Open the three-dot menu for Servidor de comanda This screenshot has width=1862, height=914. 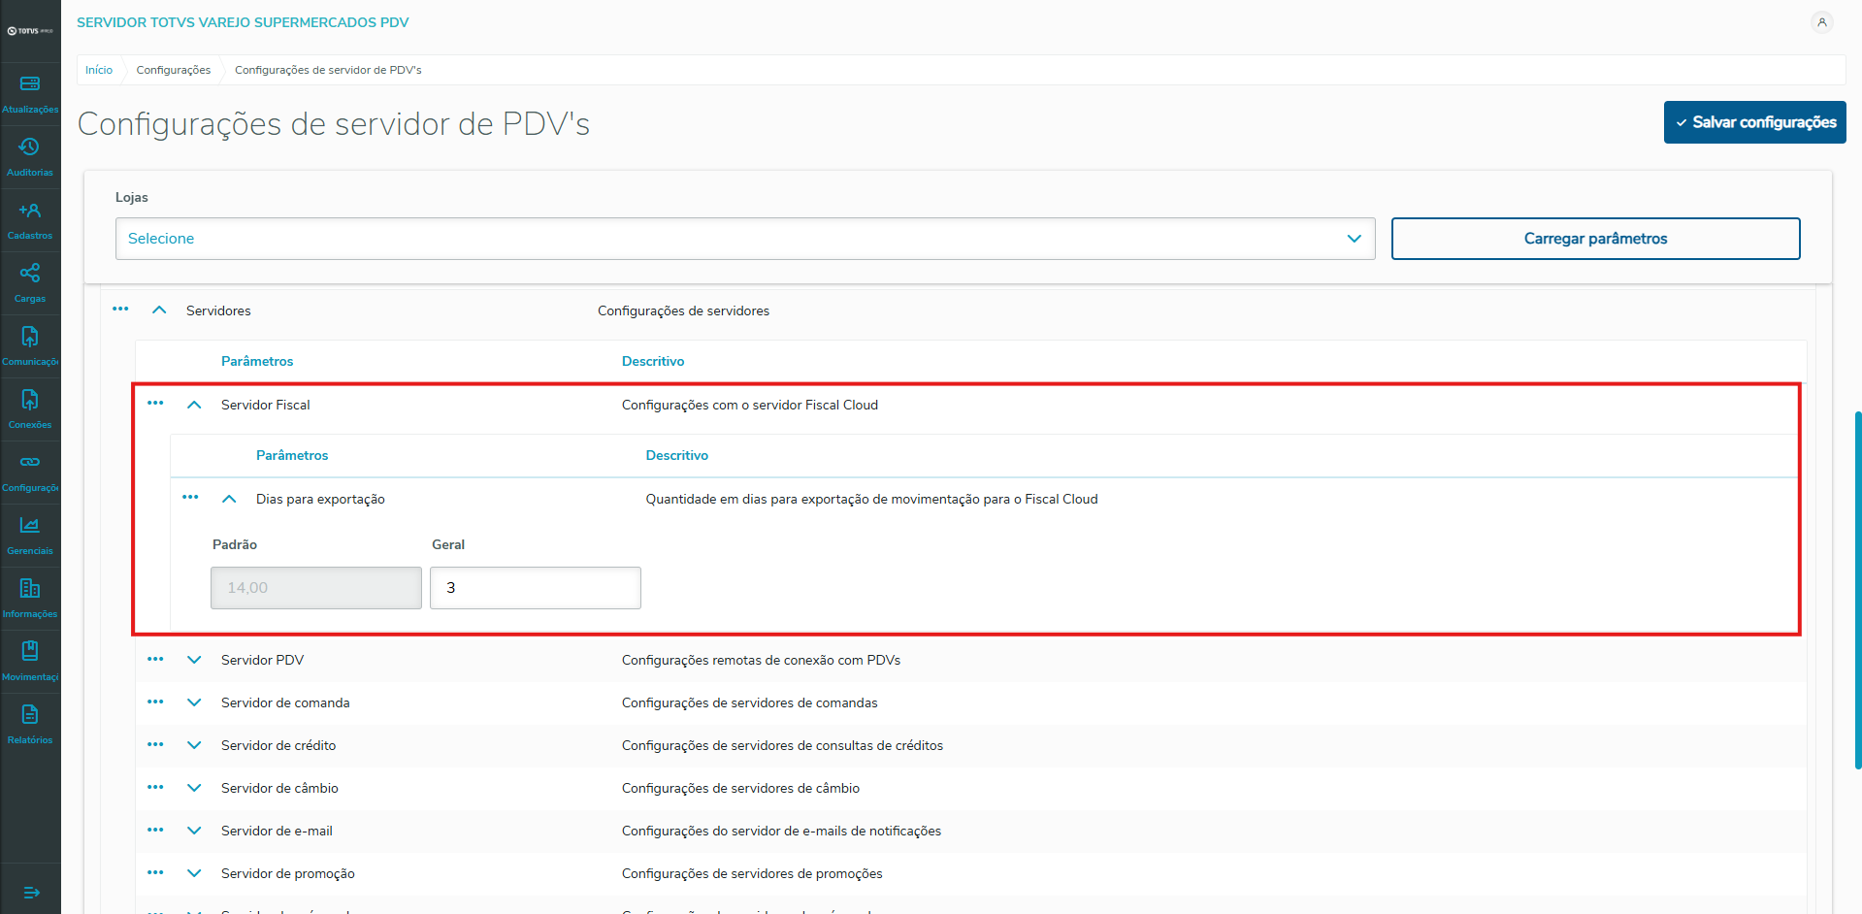[x=155, y=702]
